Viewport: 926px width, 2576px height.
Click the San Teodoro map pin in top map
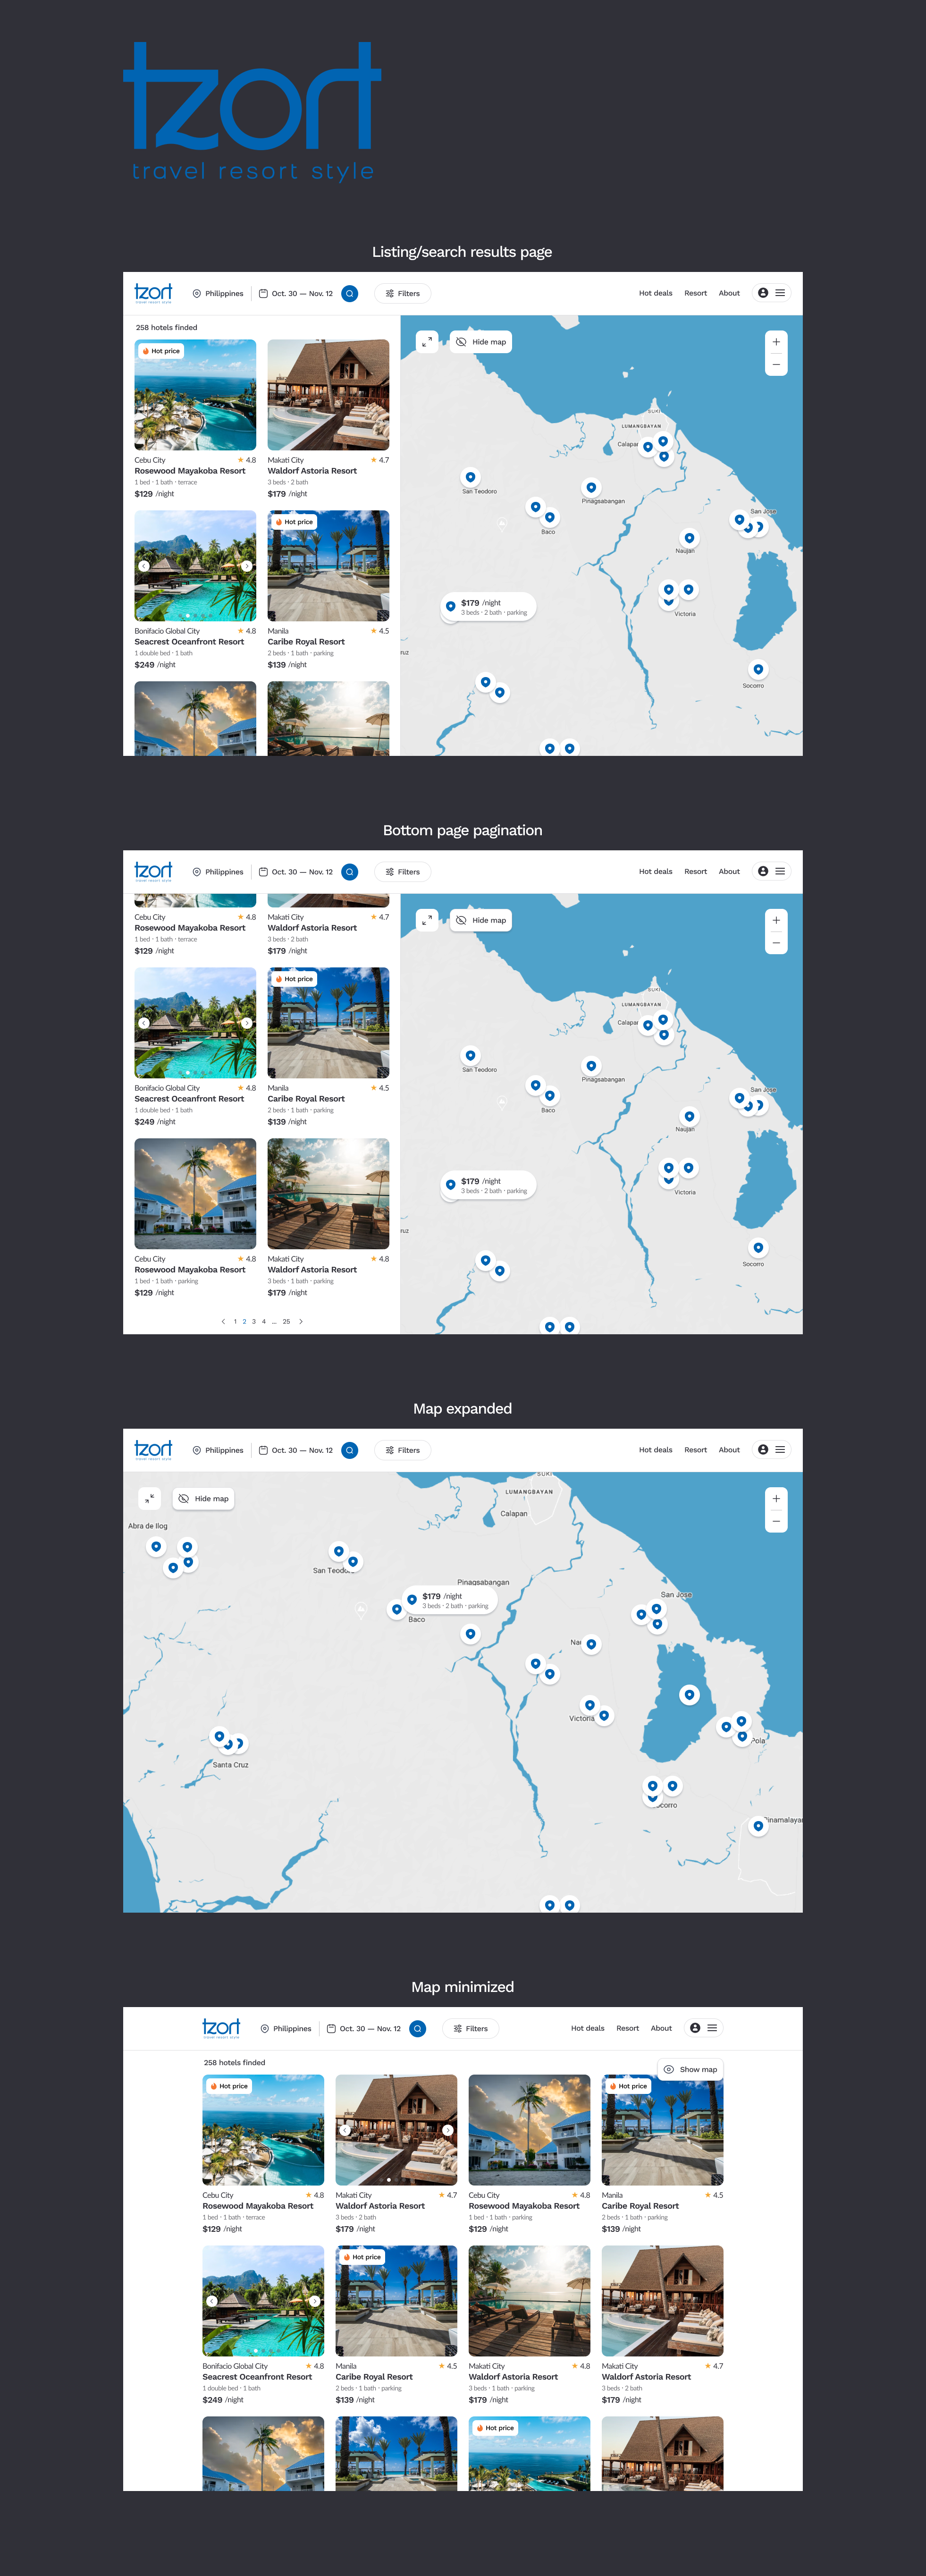click(470, 477)
